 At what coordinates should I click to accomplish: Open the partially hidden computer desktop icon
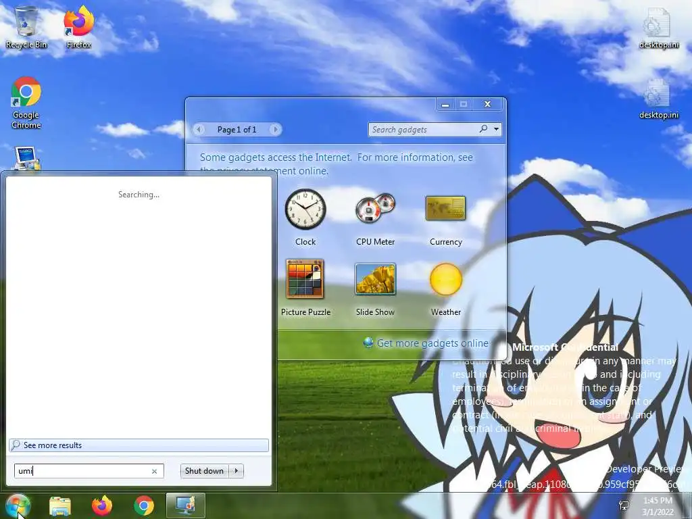click(x=26, y=158)
